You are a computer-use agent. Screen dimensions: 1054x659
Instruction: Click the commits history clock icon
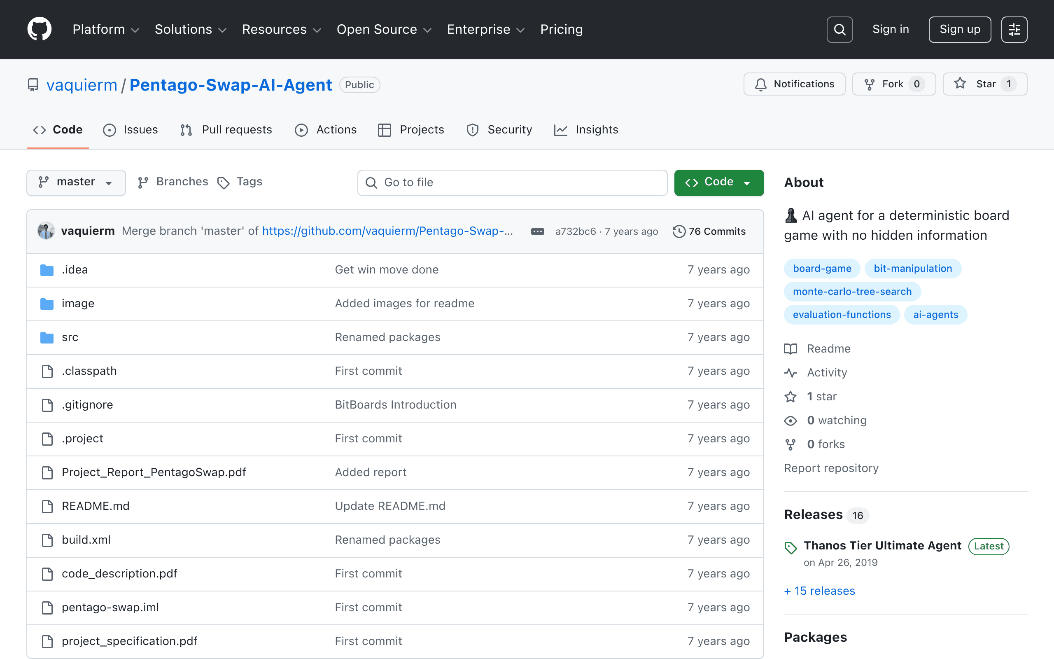(x=679, y=231)
